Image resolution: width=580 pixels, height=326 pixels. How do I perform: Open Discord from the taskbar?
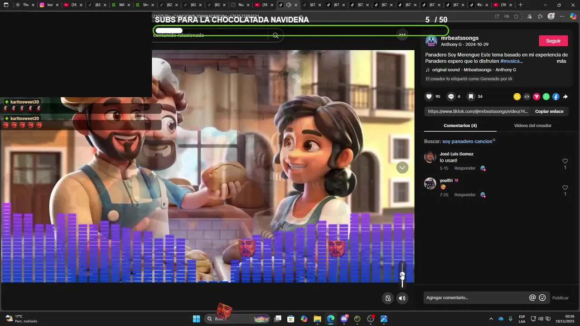click(344, 319)
